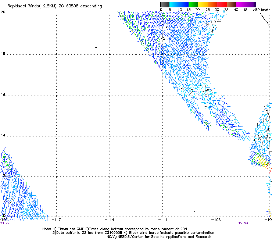Click the yellow-red high wind barb cluster
Viewport: 272px width, 239px height.
(x=263, y=162)
